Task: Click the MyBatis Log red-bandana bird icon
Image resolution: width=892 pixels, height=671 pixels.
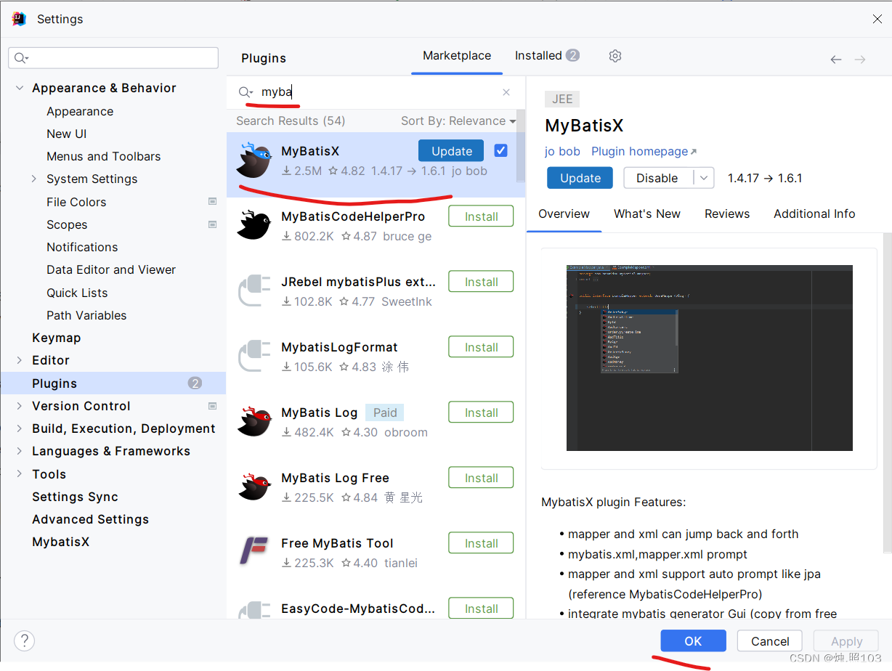Action: click(x=254, y=421)
